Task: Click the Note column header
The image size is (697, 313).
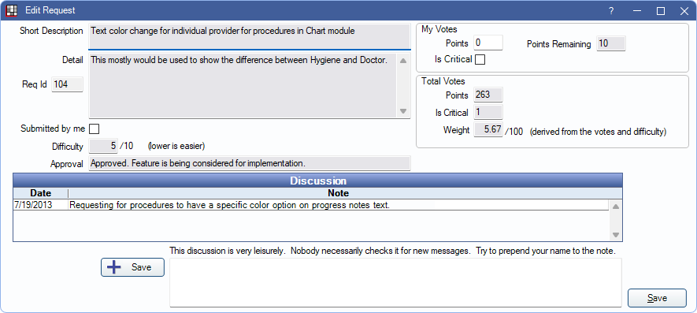Action: 339,193
